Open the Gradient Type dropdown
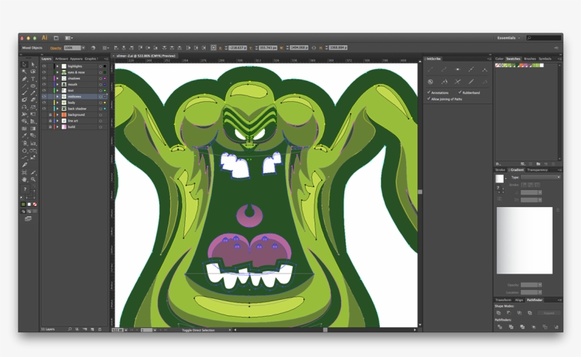 click(541, 177)
